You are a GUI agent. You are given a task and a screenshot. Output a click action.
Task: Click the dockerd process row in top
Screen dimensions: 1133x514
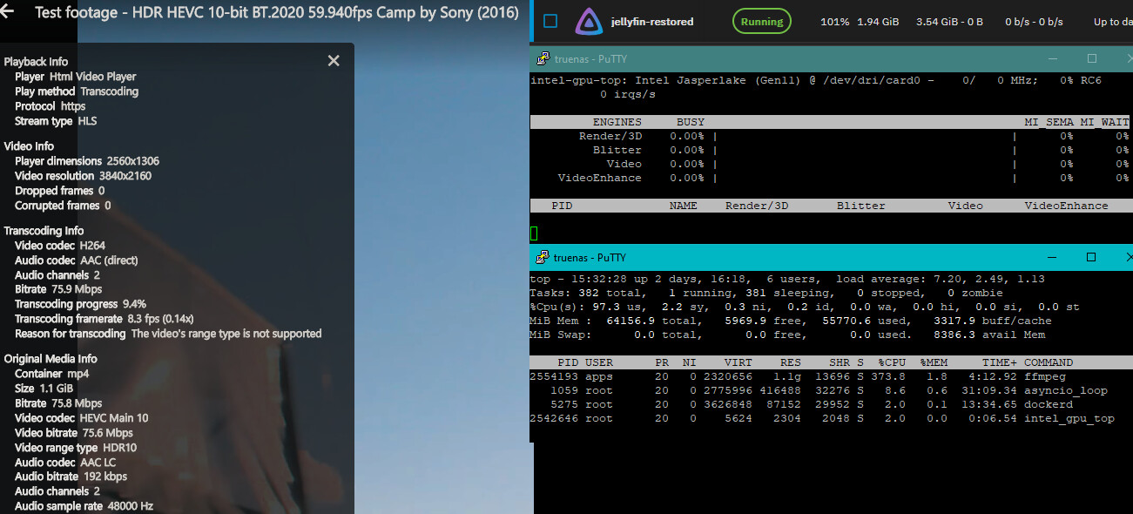[801, 404]
